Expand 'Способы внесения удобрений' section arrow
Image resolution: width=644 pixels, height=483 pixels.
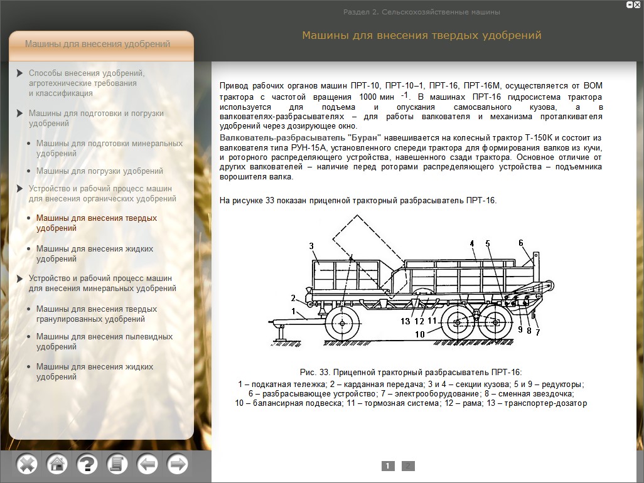[x=19, y=73]
